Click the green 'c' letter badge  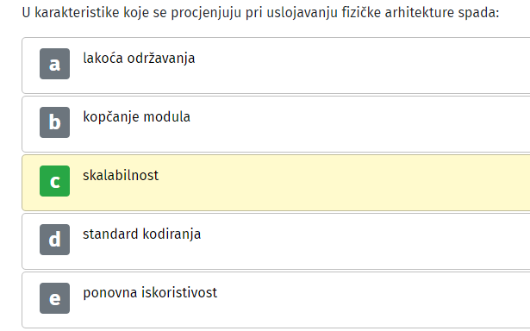click(x=55, y=181)
